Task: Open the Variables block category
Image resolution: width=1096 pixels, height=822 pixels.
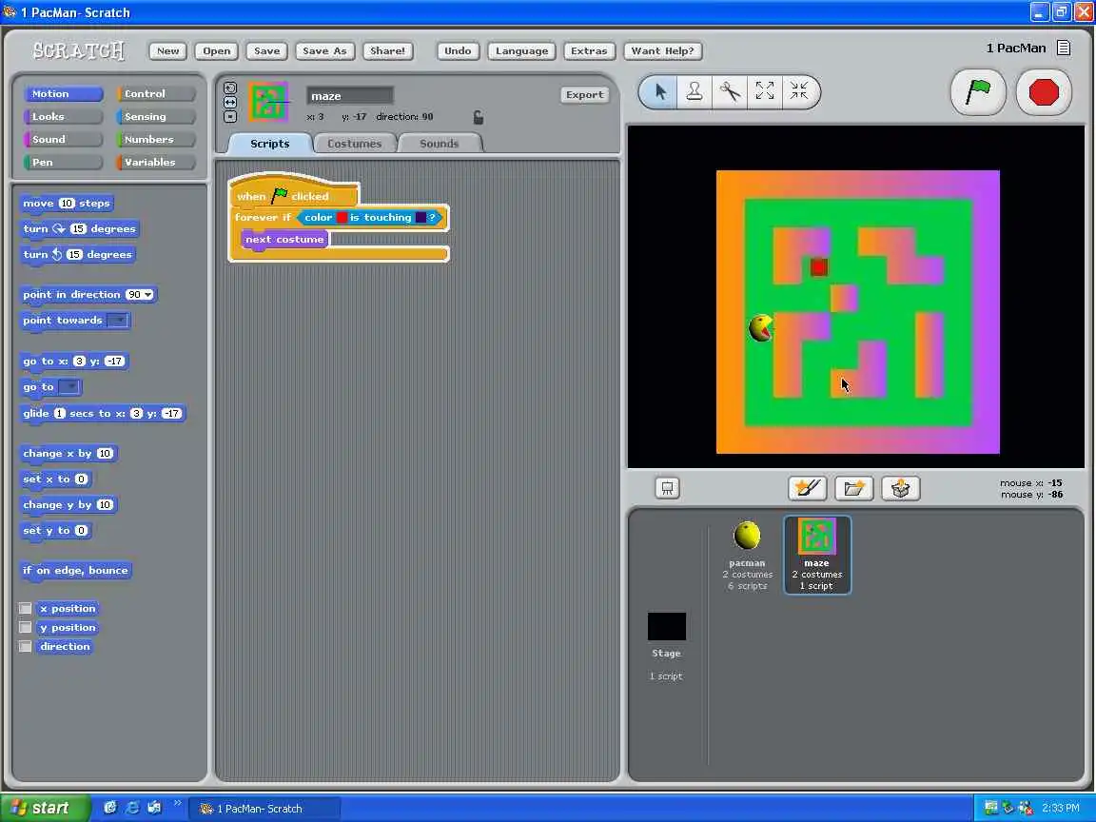Action: (x=156, y=162)
